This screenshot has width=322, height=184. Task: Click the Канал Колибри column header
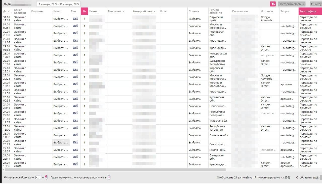(21, 11)
